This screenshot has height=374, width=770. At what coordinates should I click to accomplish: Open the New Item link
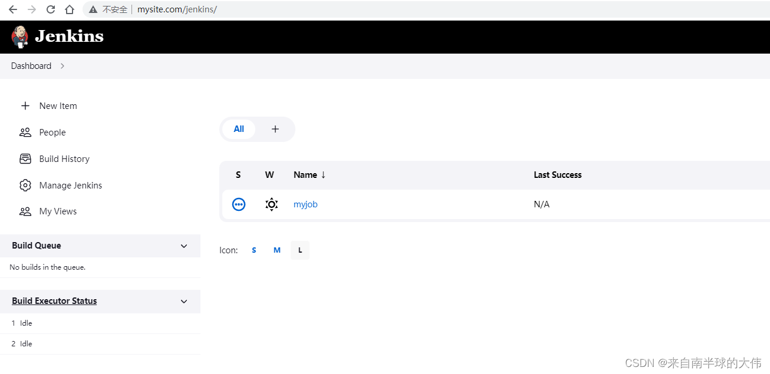[58, 106]
